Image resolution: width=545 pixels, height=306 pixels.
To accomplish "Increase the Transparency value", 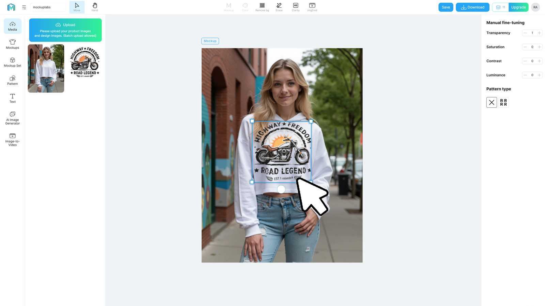I will pos(539,33).
